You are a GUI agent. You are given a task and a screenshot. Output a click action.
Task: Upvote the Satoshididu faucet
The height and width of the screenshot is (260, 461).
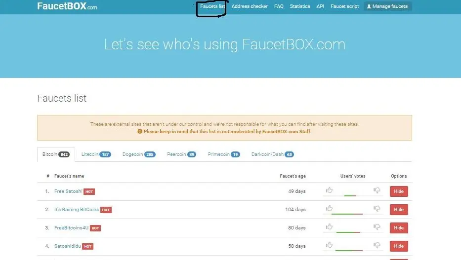tap(329, 245)
